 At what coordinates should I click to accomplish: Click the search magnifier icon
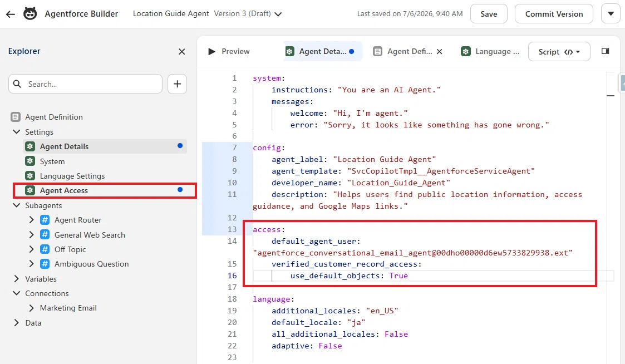(17, 84)
